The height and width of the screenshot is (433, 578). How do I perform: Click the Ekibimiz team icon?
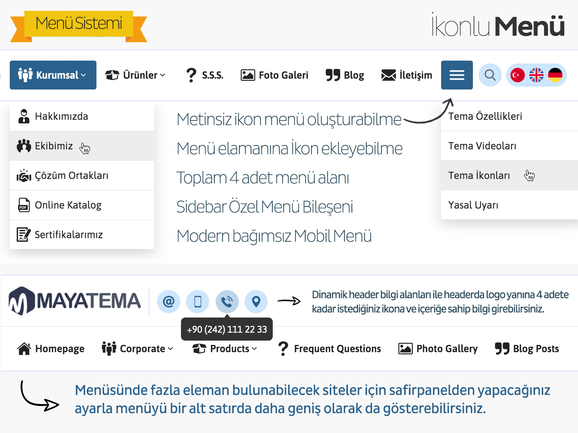point(24,146)
